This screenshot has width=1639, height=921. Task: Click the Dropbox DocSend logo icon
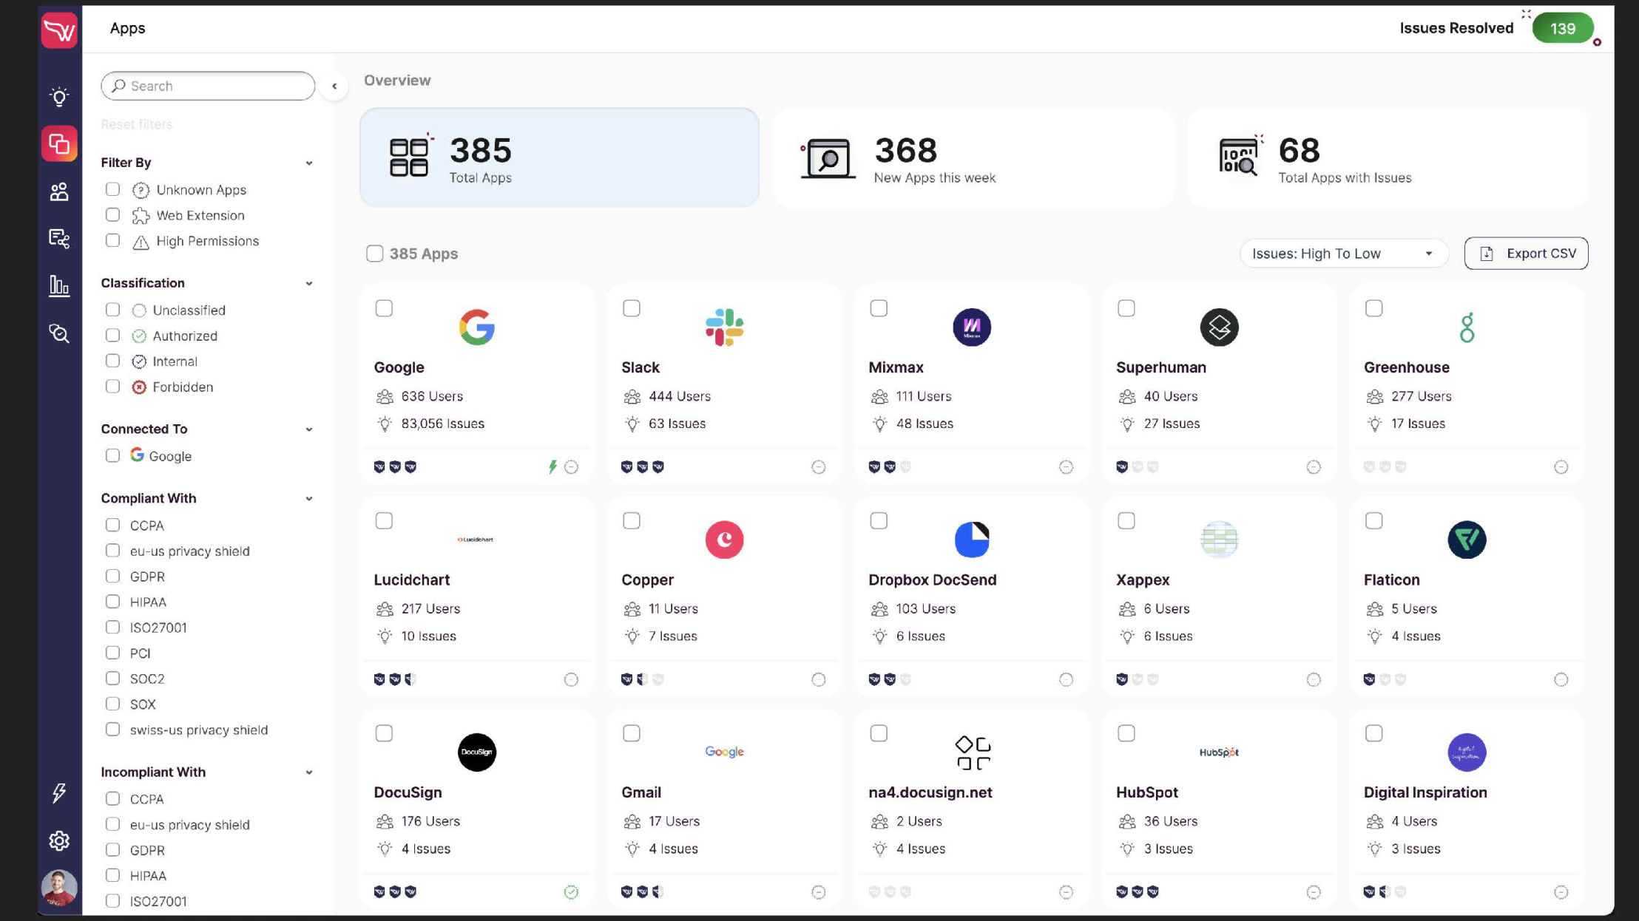(972, 540)
